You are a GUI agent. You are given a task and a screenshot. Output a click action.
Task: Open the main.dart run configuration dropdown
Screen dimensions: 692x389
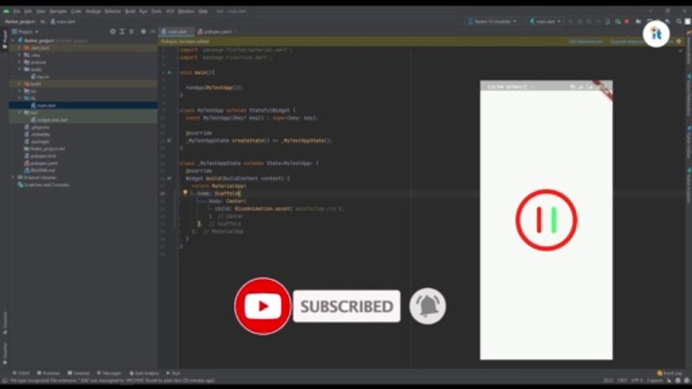click(x=545, y=22)
